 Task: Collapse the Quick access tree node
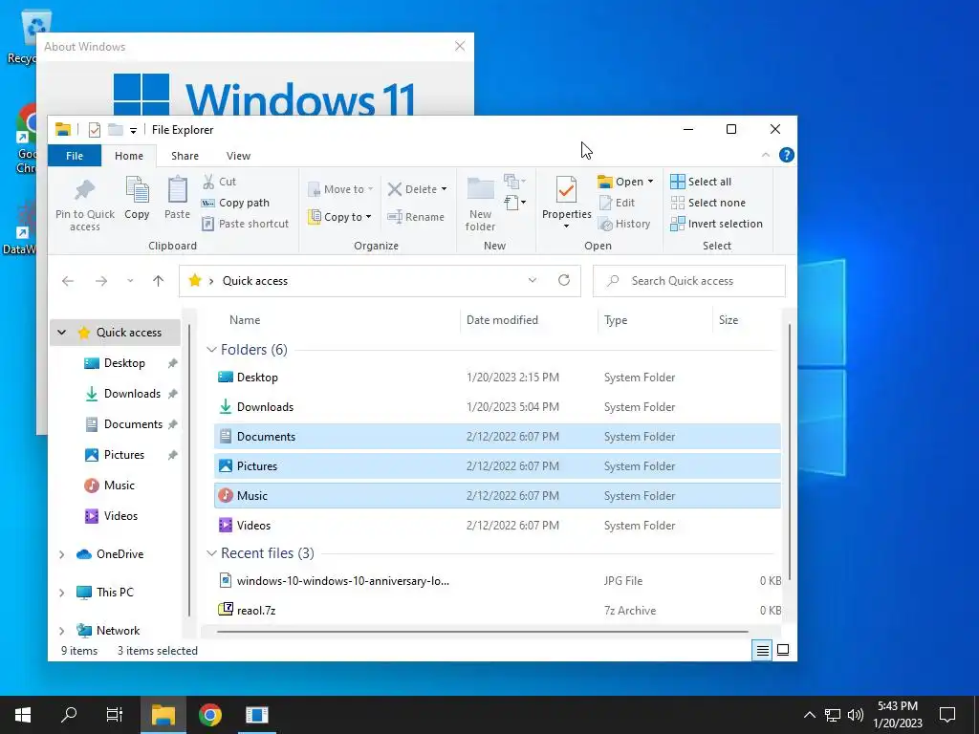tap(62, 332)
